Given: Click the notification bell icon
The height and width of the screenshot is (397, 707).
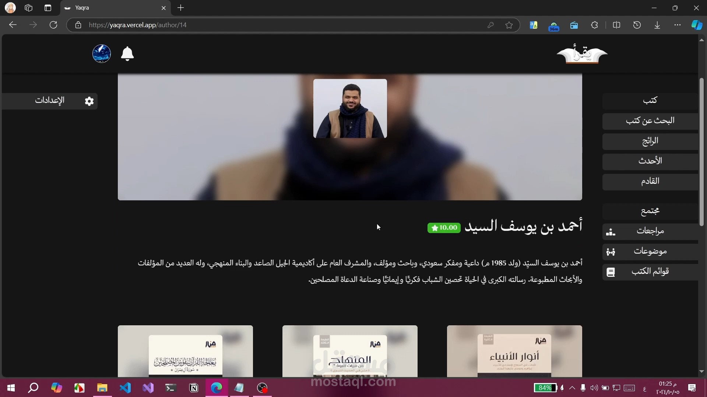Looking at the screenshot, I should click(x=127, y=54).
